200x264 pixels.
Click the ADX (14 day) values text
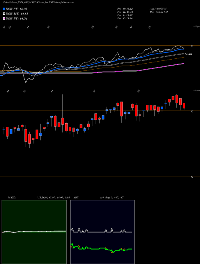[112, 198]
